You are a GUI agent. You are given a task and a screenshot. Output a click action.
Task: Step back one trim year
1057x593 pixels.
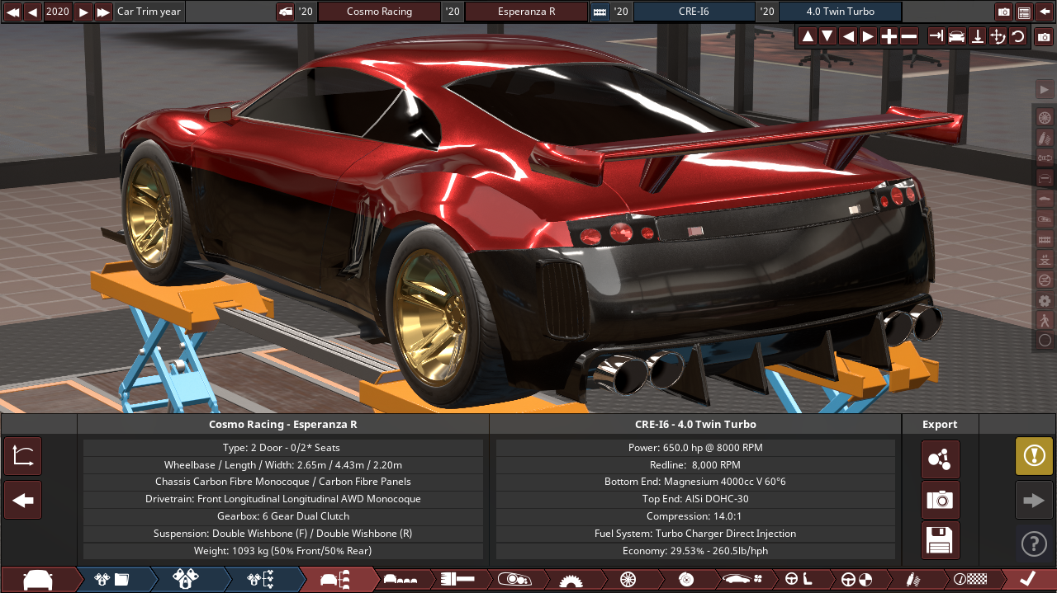click(x=33, y=12)
